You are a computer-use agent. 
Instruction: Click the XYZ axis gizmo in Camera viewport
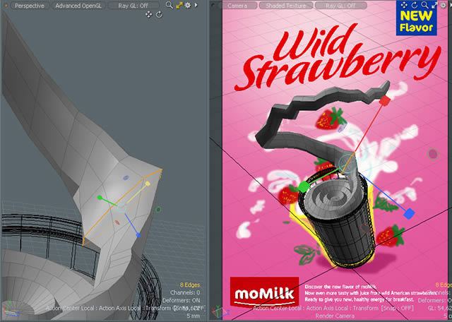tap(220, 311)
